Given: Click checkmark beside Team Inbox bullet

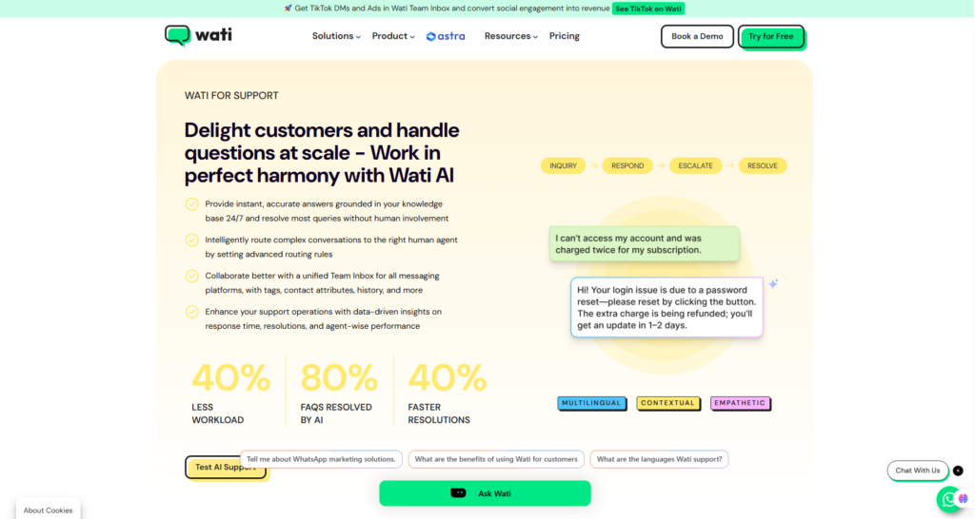Looking at the screenshot, I should [x=191, y=277].
